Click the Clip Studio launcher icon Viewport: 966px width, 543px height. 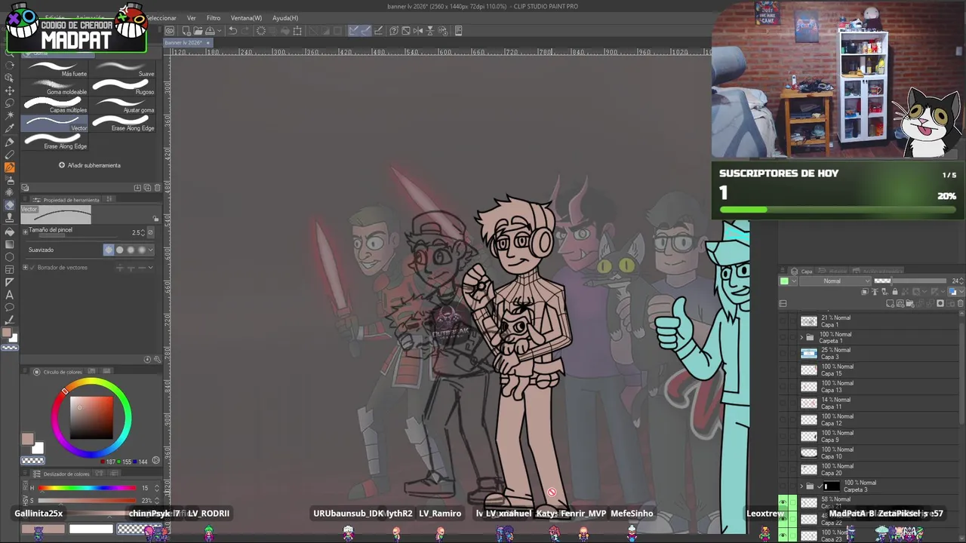coord(171,31)
